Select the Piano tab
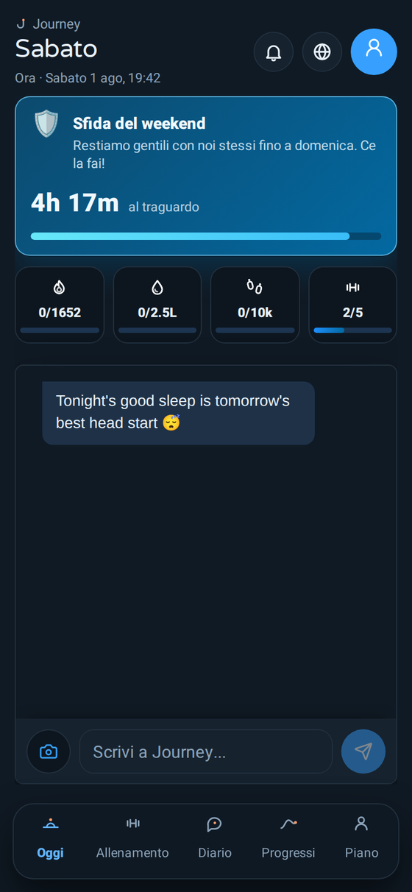This screenshot has height=892, width=412. (x=362, y=840)
